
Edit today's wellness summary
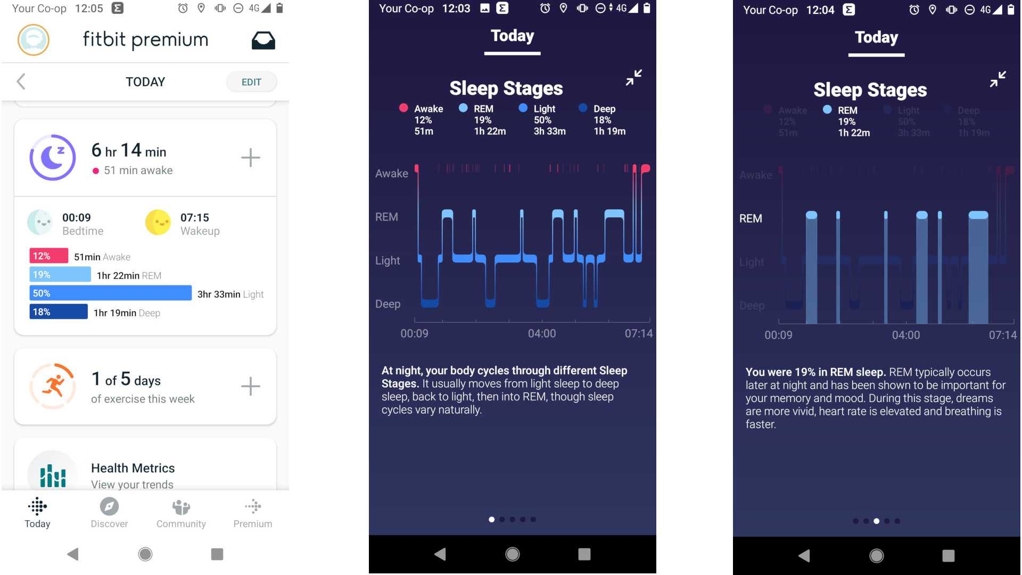(251, 82)
